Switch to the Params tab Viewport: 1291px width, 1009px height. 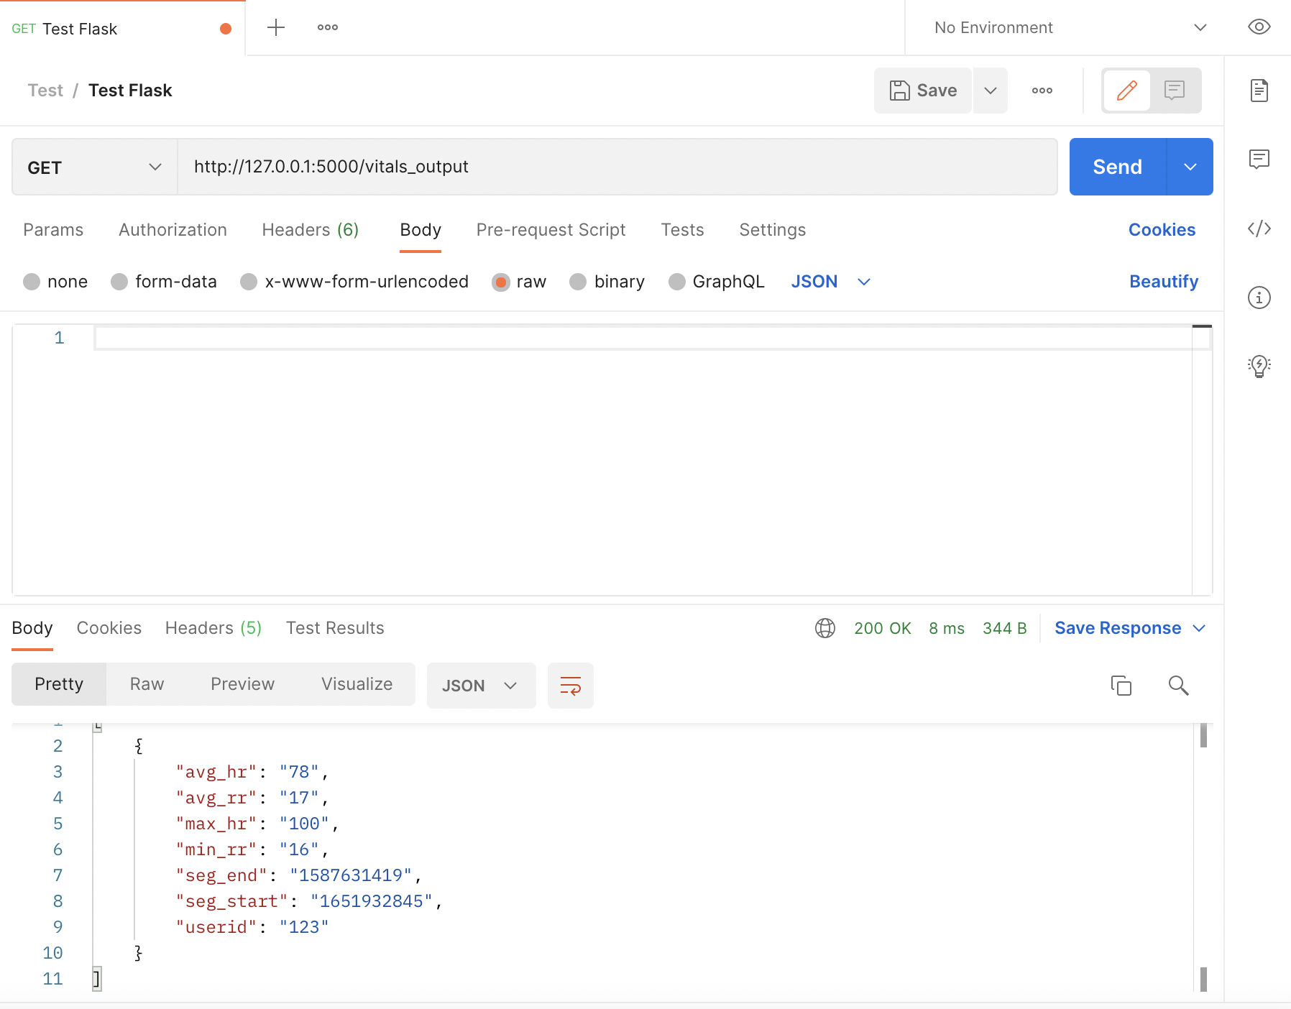[53, 230]
